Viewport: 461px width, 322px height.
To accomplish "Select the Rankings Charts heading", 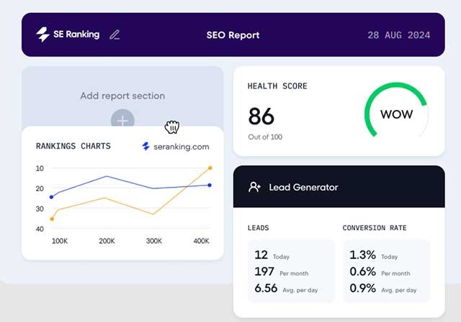I will click(x=73, y=146).
